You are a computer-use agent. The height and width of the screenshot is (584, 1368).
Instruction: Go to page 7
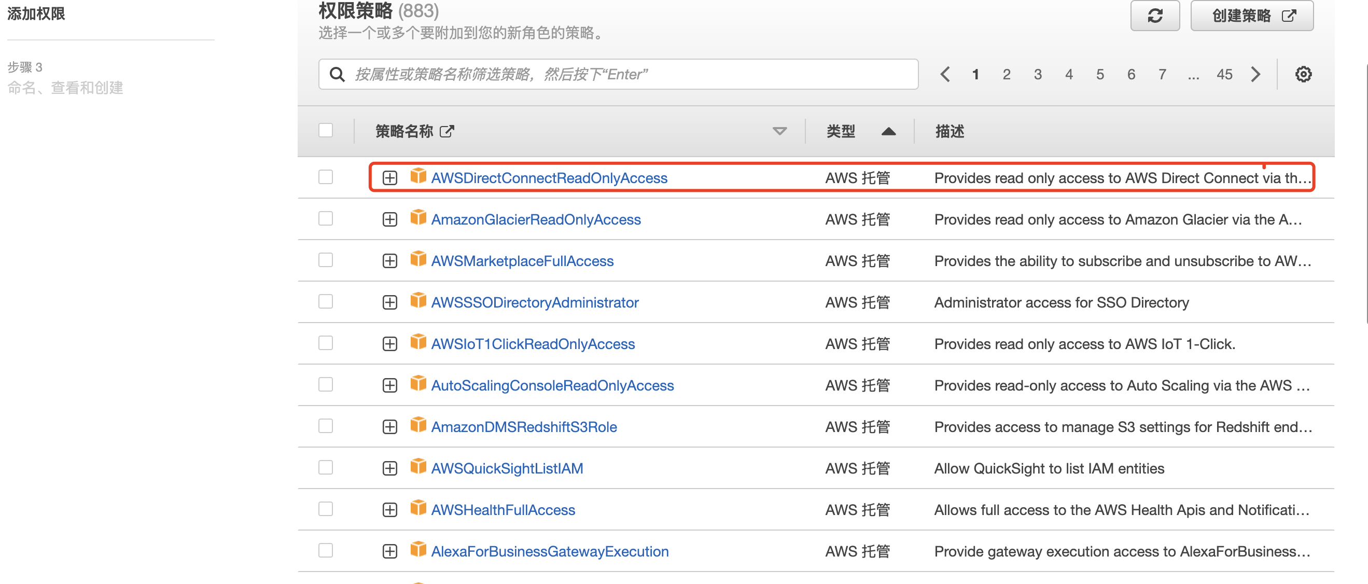1163,74
